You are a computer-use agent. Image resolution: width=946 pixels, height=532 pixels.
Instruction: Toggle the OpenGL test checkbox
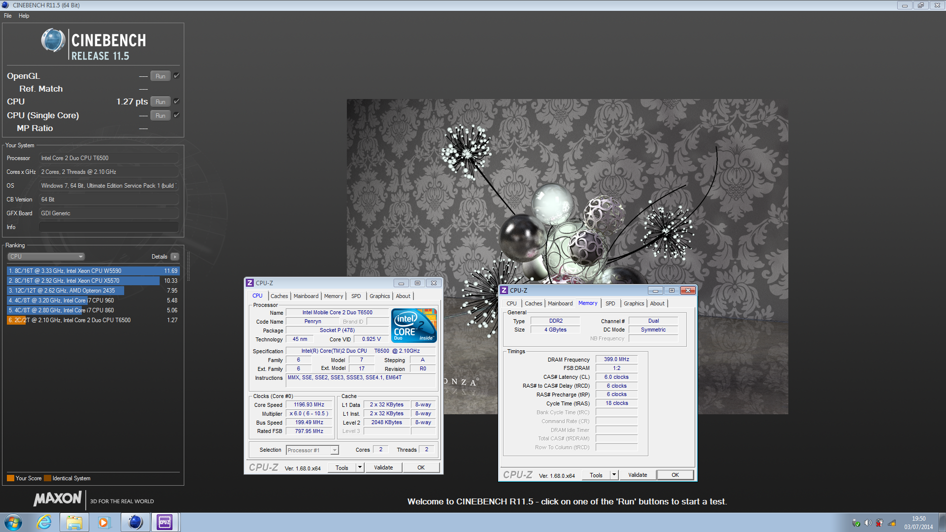pos(176,76)
